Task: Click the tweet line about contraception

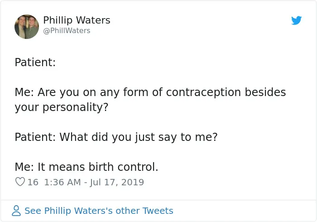Action: [150, 92]
